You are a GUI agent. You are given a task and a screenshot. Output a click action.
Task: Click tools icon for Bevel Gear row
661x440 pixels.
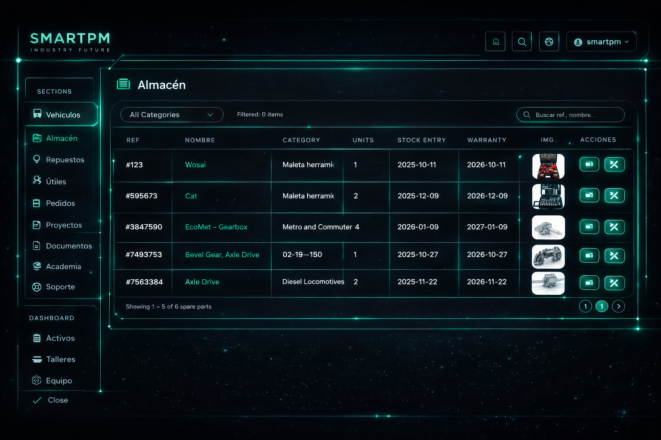(x=614, y=256)
